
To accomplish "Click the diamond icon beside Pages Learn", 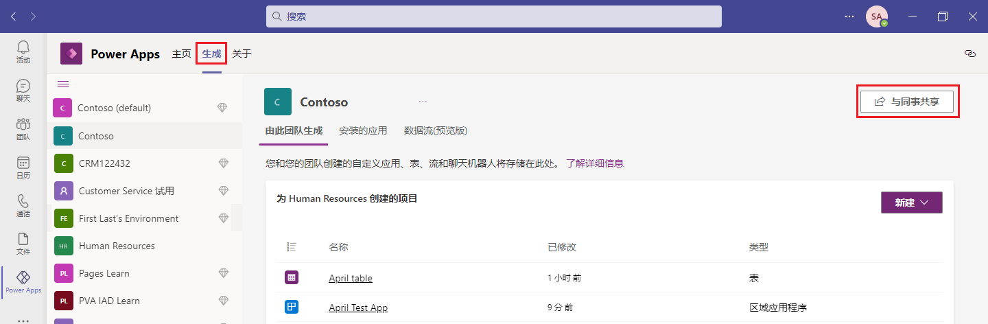I will click(222, 273).
